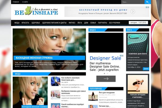Select the first ad pagination dot

click(x=104, y=73)
